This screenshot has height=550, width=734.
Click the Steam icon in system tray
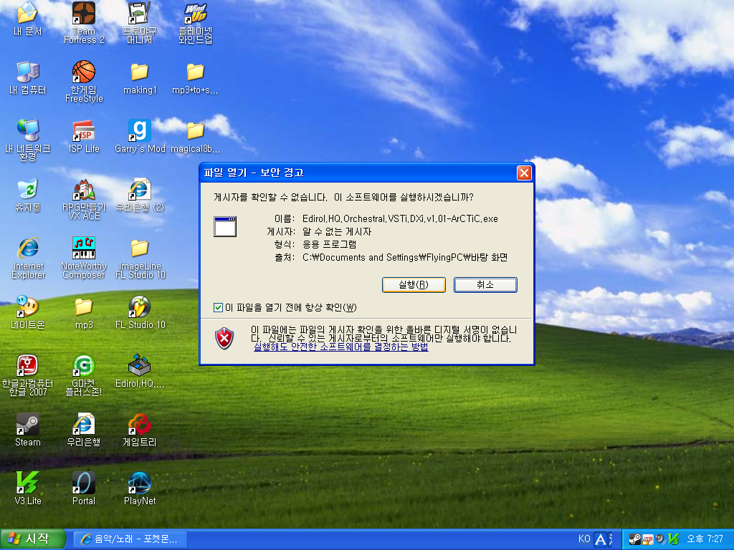click(634, 539)
